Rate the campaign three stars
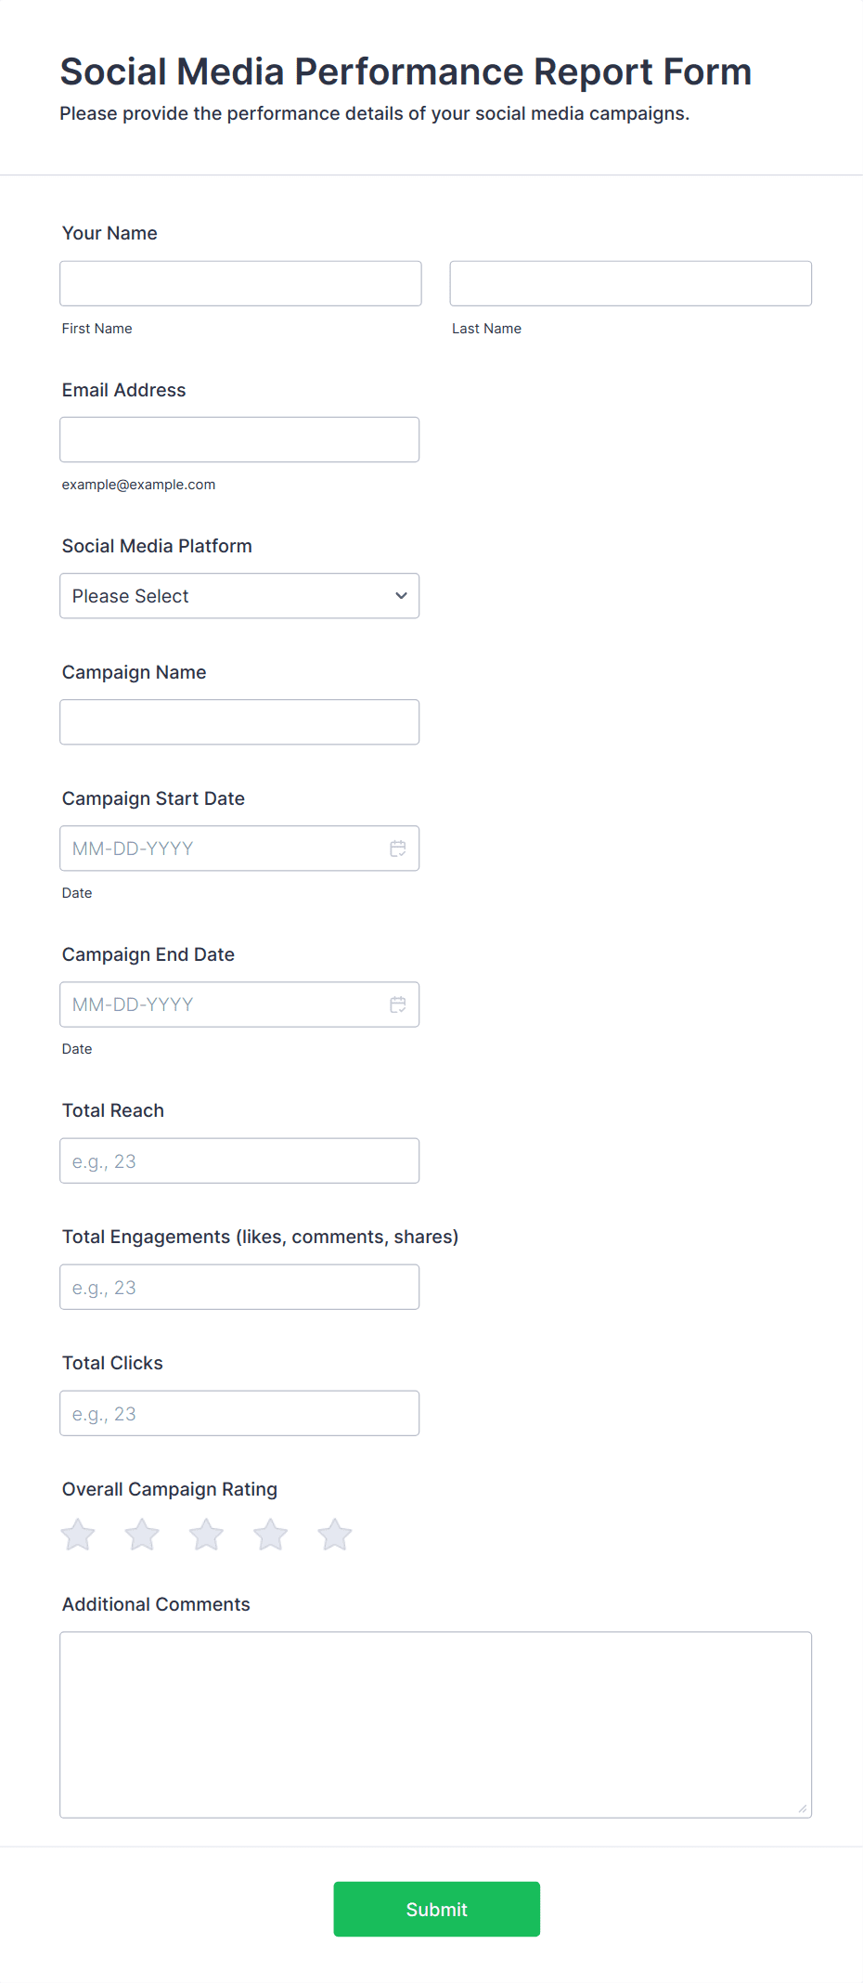This screenshot has height=1983, width=863. tap(206, 1534)
